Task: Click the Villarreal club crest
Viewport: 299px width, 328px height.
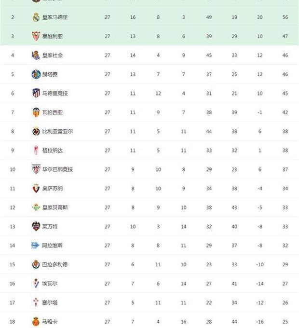Action: click(x=36, y=131)
